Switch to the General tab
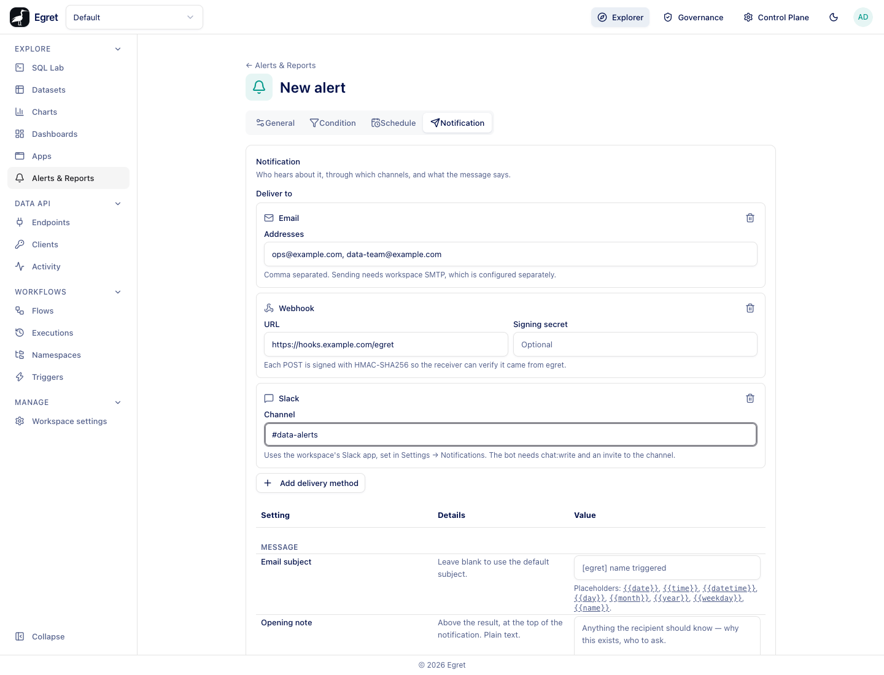Image resolution: width=884 pixels, height=675 pixels. pyautogui.click(x=275, y=123)
